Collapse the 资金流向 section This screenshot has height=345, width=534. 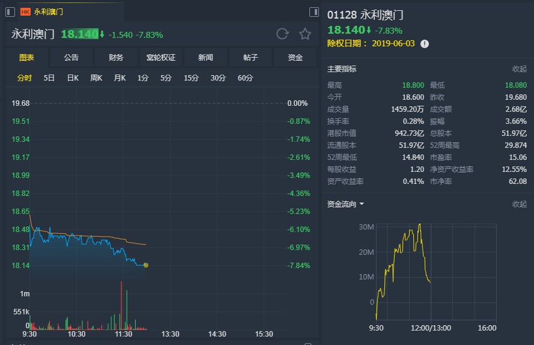pos(519,204)
